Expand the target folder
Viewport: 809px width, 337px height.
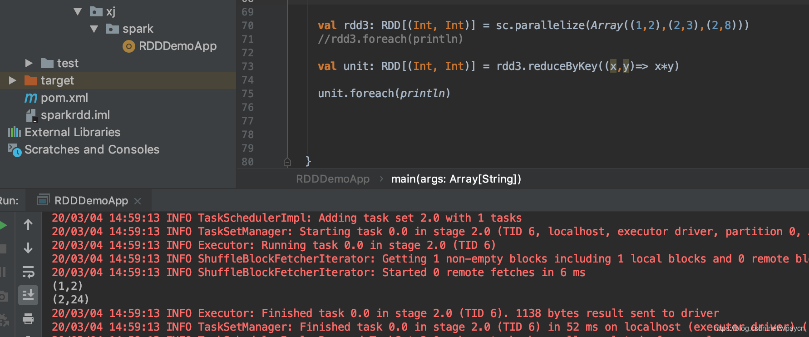point(12,80)
